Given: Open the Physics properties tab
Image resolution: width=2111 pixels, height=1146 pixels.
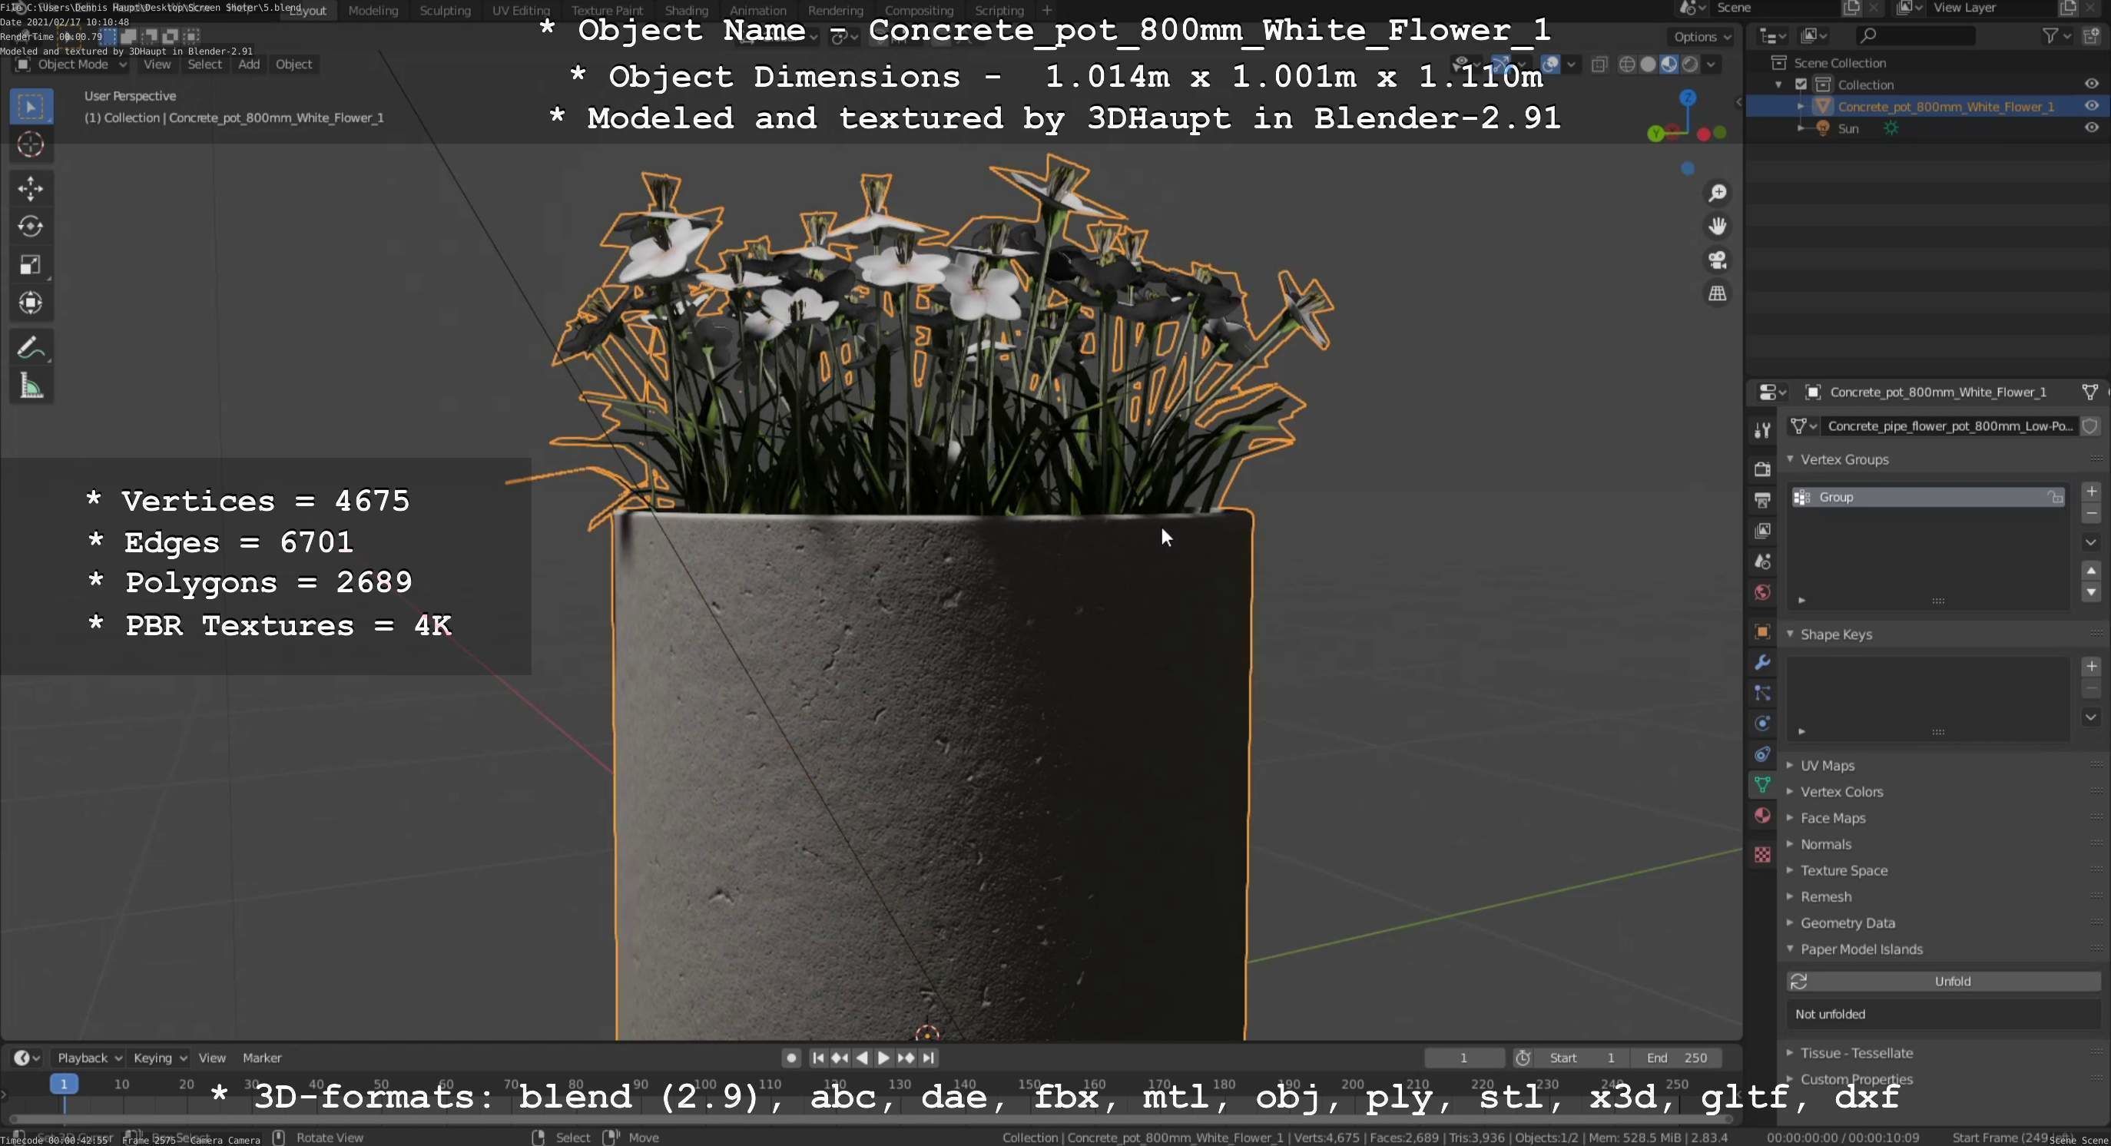Looking at the screenshot, I should click(x=1763, y=724).
